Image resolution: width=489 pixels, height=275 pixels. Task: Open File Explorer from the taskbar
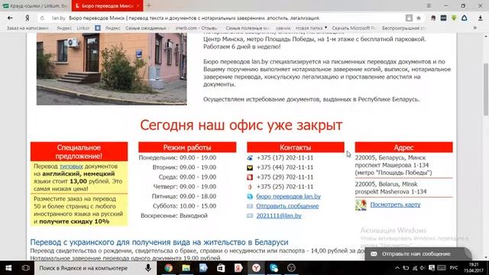click(186, 268)
